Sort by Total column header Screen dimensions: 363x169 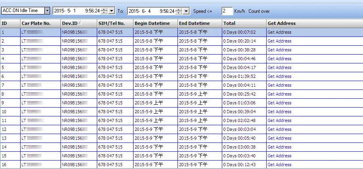(x=244, y=23)
